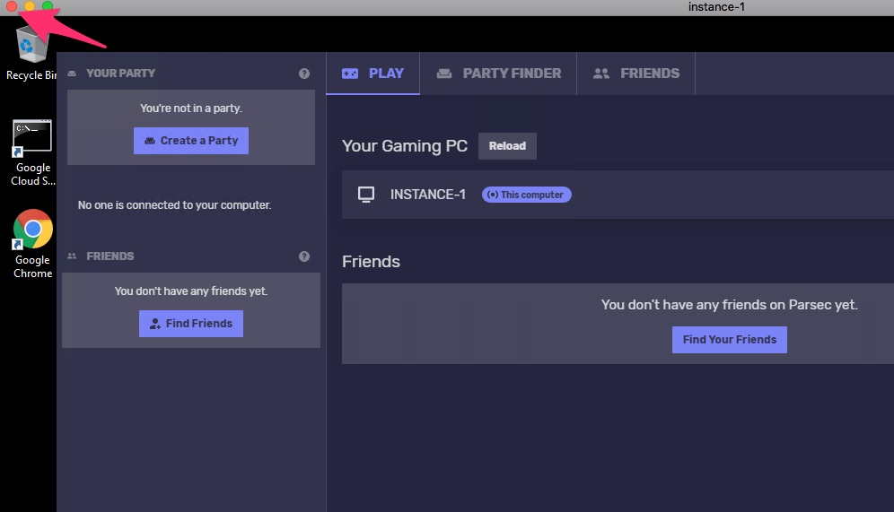Screen dimensions: 894x512
Task: Click the Find Friends sidebar button
Action: (x=191, y=324)
